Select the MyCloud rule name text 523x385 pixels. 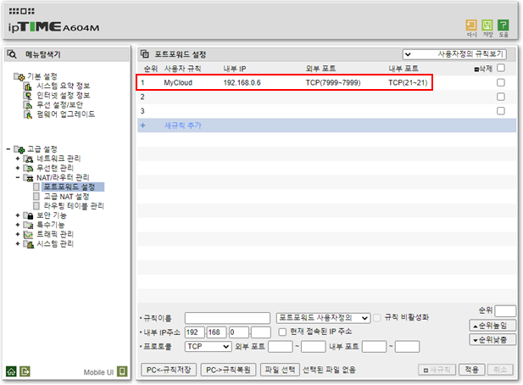tap(178, 83)
